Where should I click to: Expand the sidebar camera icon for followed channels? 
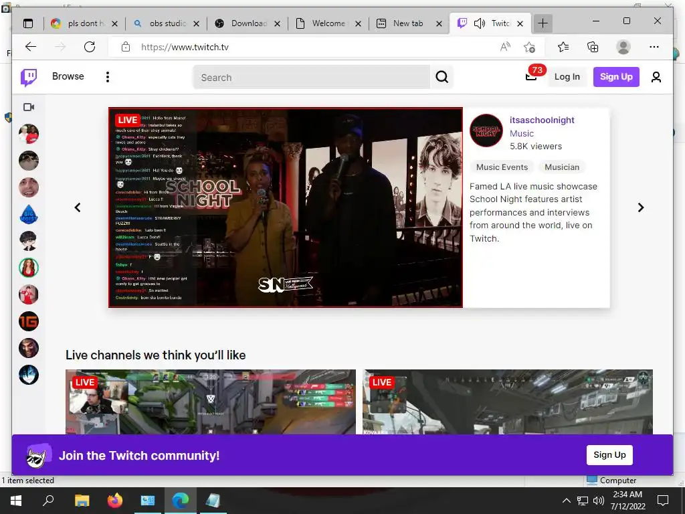(29, 107)
